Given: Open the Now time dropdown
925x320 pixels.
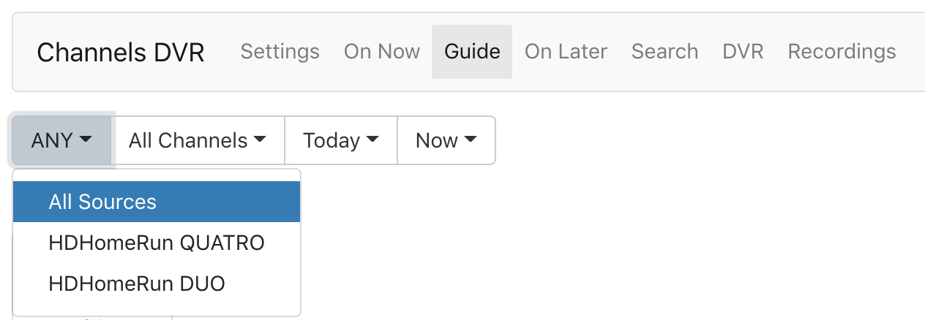Looking at the screenshot, I should (x=446, y=140).
